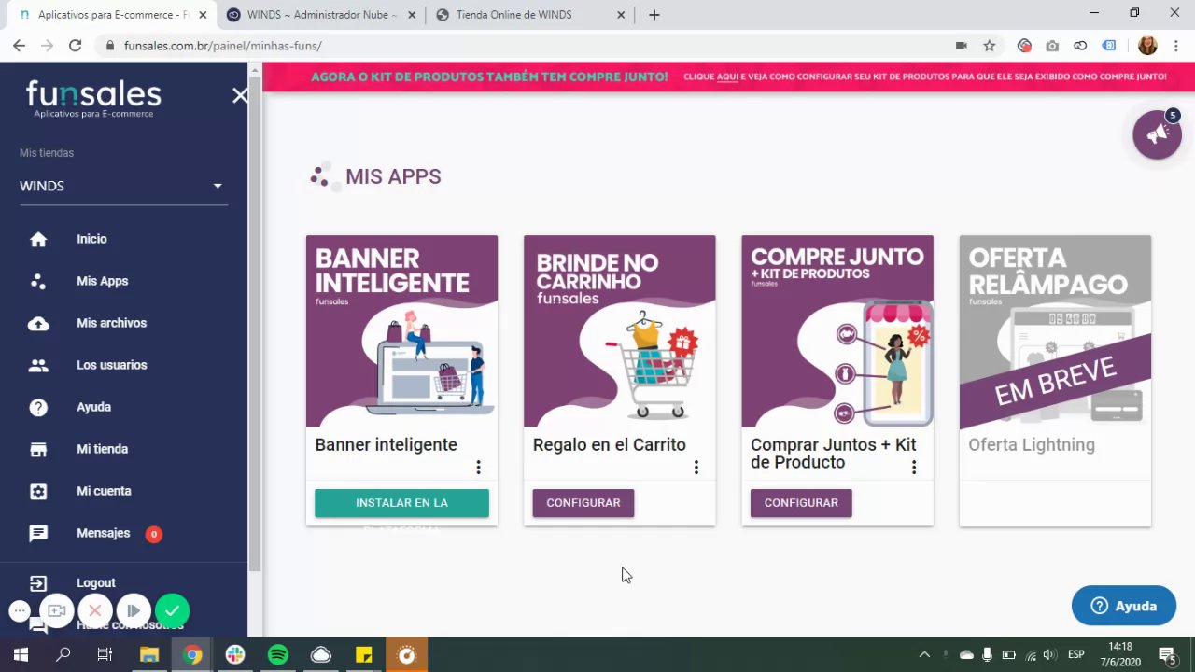Click Logout in the sidebar
The image size is (1195, 672).
[x=96, y=582]
